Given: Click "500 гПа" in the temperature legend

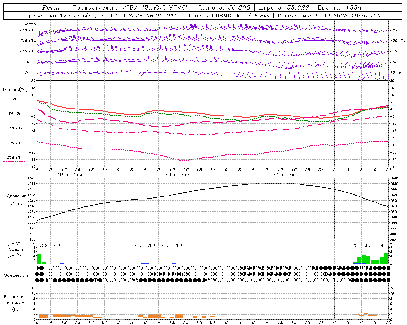Looking at the screenshot, I should (x=15, y=158).
